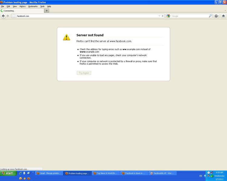Click the Stop loading X in the URL bar
This screenshot has height=181, width=227.
(x=163, y=16)
